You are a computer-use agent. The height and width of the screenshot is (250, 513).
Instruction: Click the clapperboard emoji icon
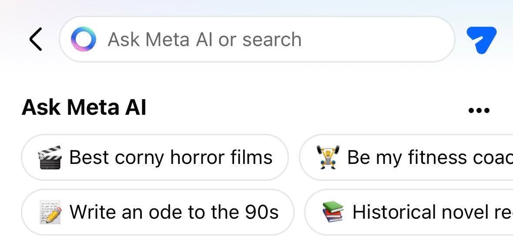coord(49,158)
